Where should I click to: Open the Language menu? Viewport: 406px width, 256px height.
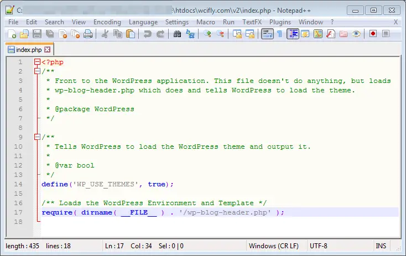pyautogui.click(x=143, y=22)
